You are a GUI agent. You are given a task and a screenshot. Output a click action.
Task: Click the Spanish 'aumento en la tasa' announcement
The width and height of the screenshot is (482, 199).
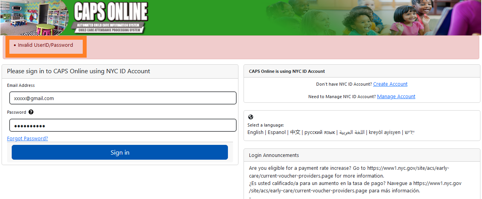(x=355, y=187)
